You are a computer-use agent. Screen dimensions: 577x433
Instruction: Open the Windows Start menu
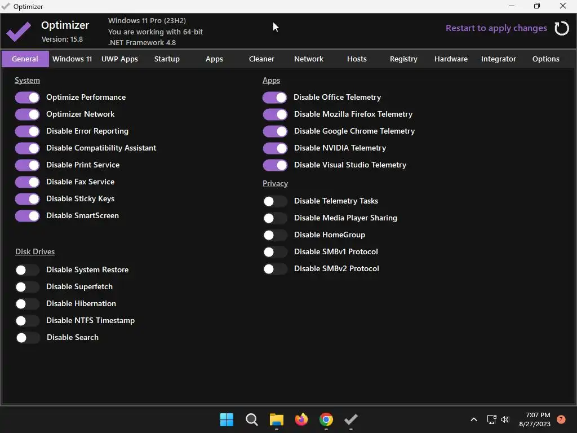[227, 419]
